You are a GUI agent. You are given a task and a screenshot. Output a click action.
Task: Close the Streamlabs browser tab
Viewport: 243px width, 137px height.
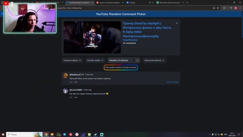[183, 3]
